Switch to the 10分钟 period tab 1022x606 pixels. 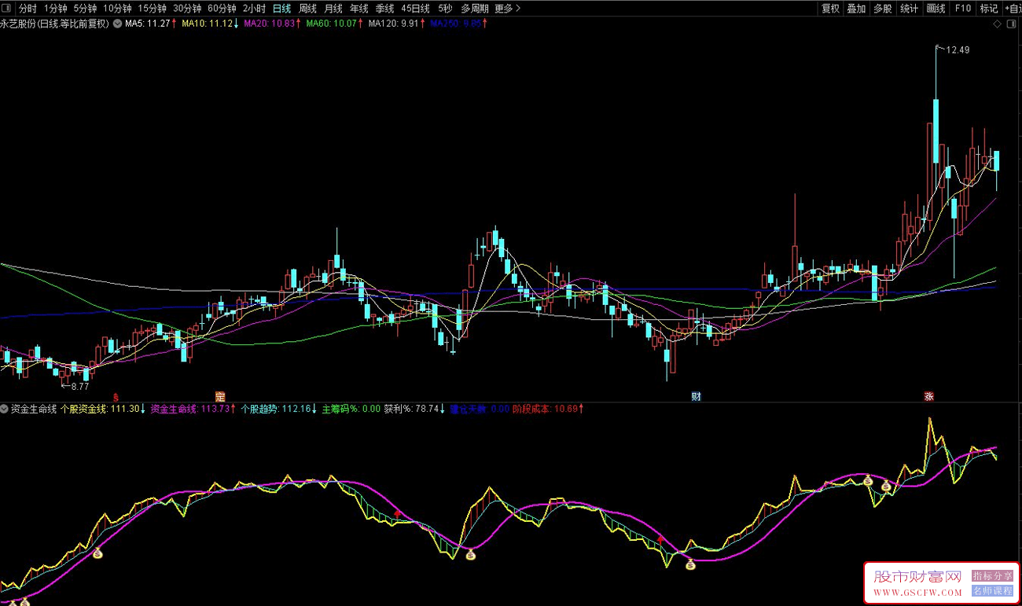pos(118,9)
